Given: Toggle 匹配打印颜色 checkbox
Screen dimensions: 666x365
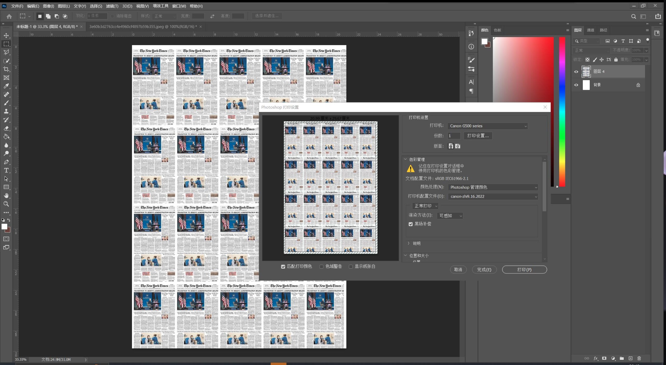Looking at the screenshot, I should (283, 267).
